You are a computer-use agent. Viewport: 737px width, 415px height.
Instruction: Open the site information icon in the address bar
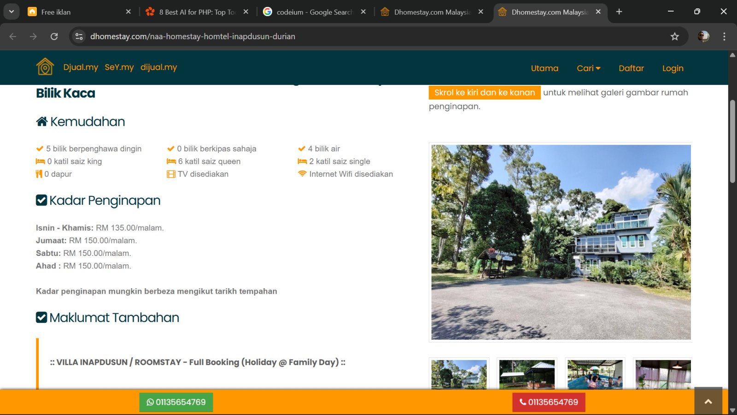[x=79, y=36]
